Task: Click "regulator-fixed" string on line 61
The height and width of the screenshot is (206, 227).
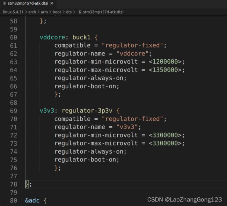Action: pos(132,45)
